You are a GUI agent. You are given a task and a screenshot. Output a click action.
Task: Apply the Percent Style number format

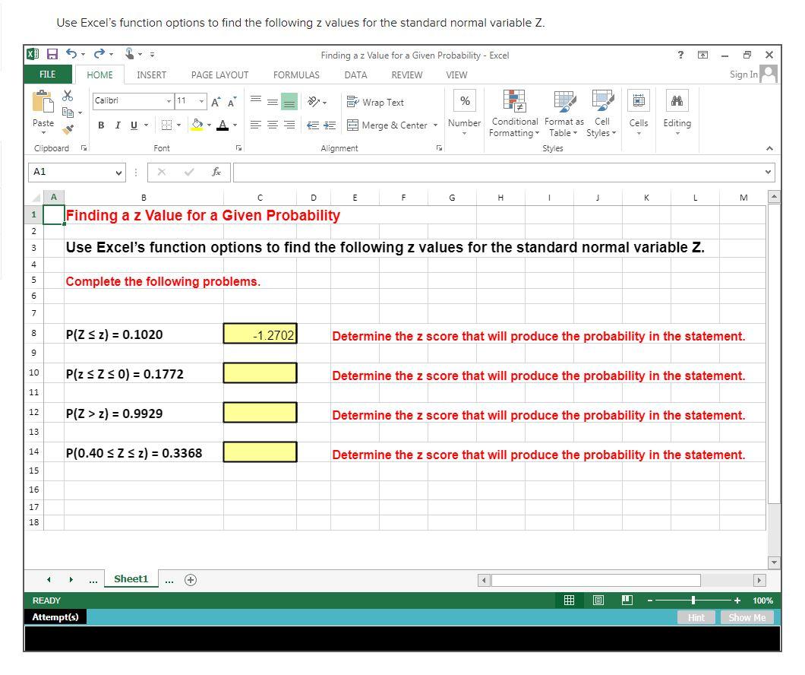pos(464,101)
